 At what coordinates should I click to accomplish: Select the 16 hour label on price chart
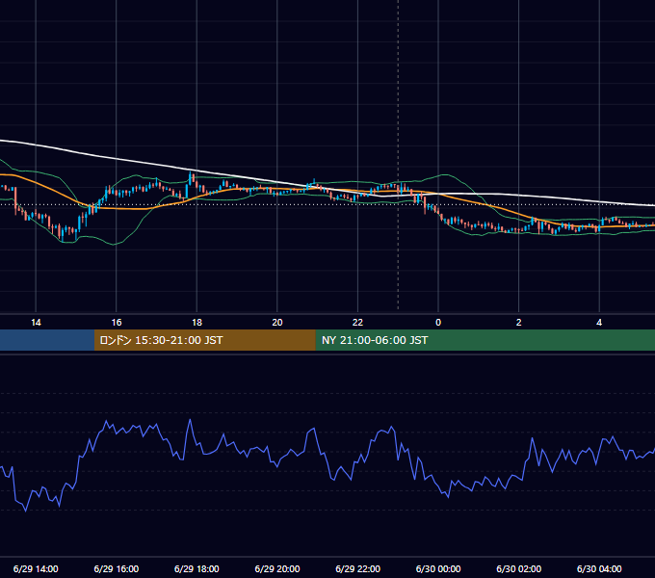coord(117,323)
